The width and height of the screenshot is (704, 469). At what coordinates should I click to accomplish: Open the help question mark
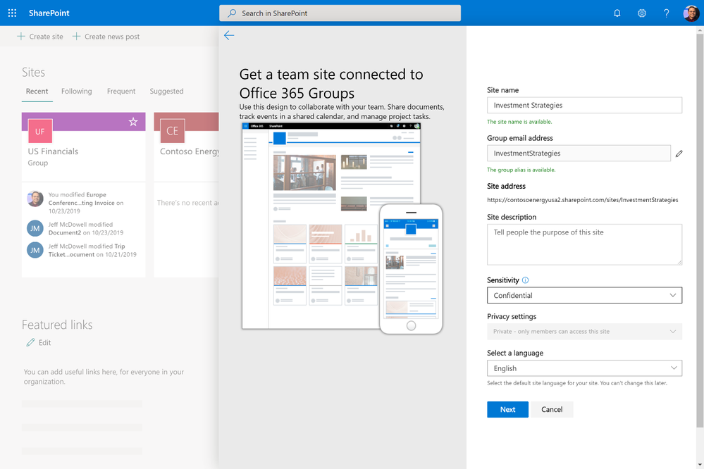click(x=666, y=13)
